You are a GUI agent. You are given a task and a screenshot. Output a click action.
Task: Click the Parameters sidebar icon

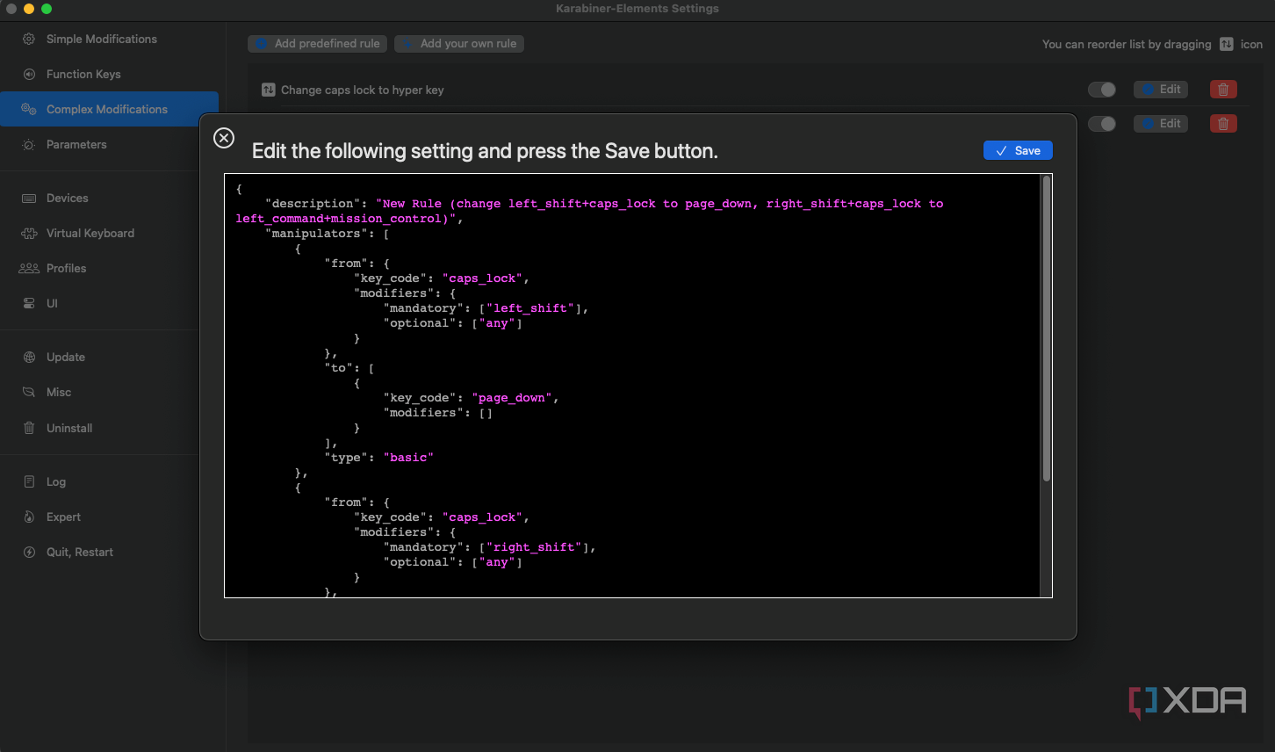pyautogui.click(x=29, y=144)
